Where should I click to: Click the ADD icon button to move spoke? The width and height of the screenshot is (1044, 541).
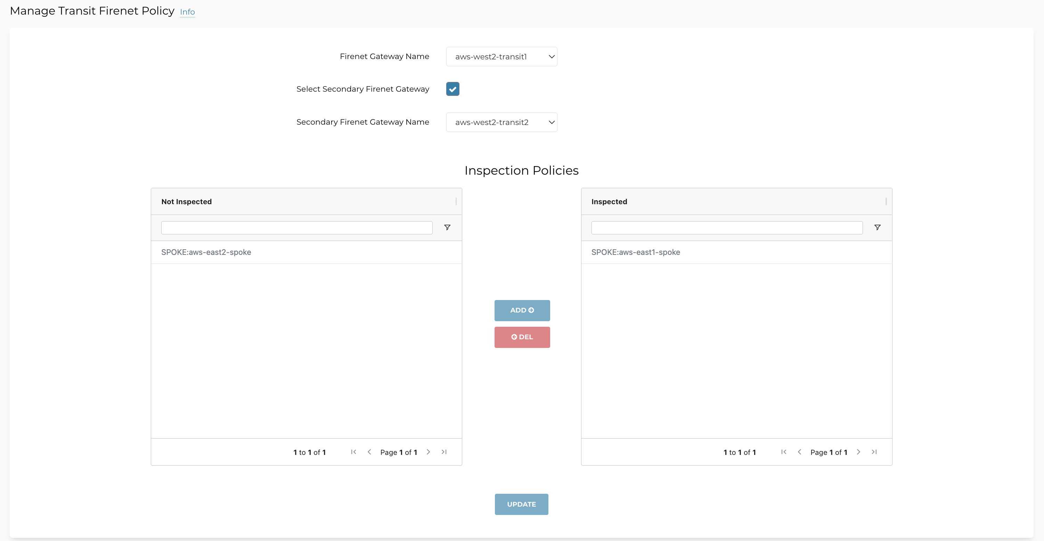click(x=522, y=310)
